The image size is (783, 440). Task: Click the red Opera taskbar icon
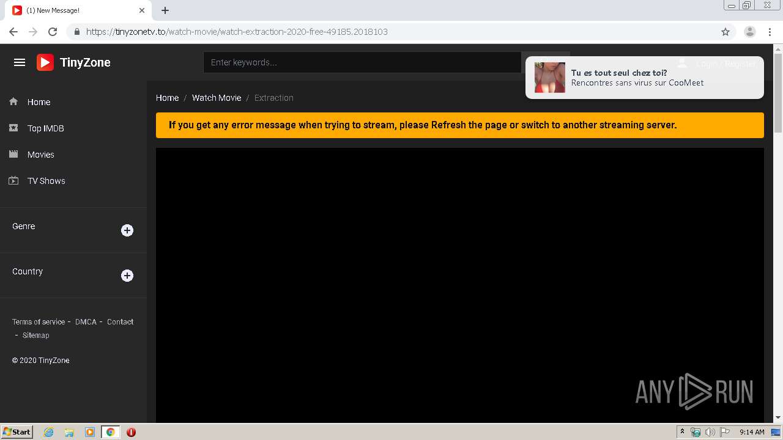[x=131, y=432]
